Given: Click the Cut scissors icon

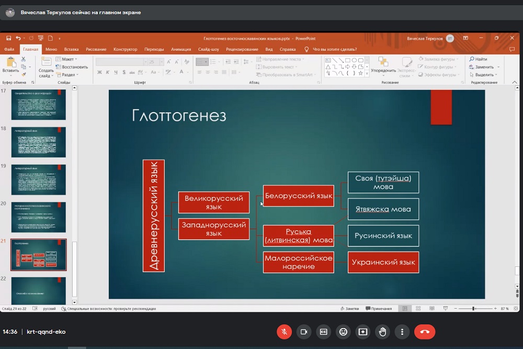Looking at the screenshot, I should pyautogui.click(x=24, y=60).
